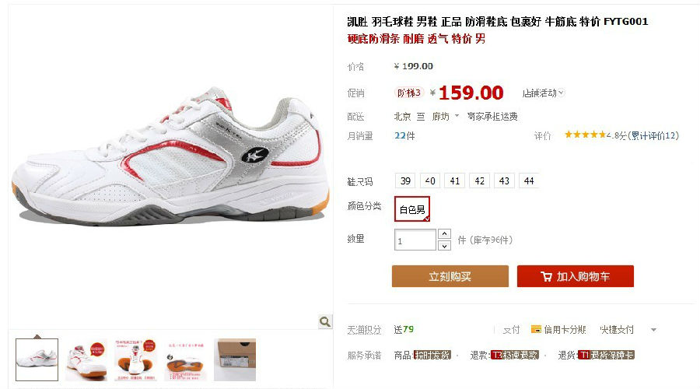Image resolution: width=700 pixels, height=389 pixels.
Task: View the shoe box thumbnail
Action: [x=235, y=360]
